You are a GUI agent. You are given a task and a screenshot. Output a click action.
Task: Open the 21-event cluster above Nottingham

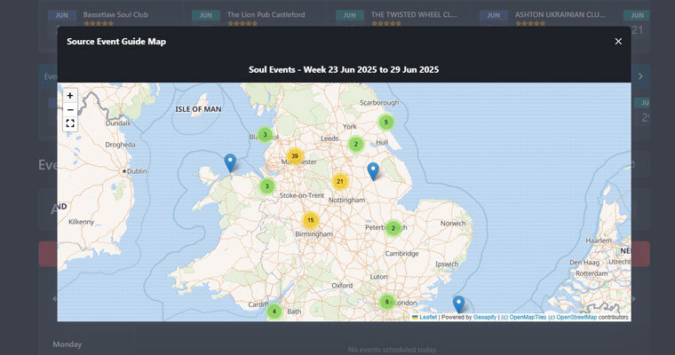[340, 182]
